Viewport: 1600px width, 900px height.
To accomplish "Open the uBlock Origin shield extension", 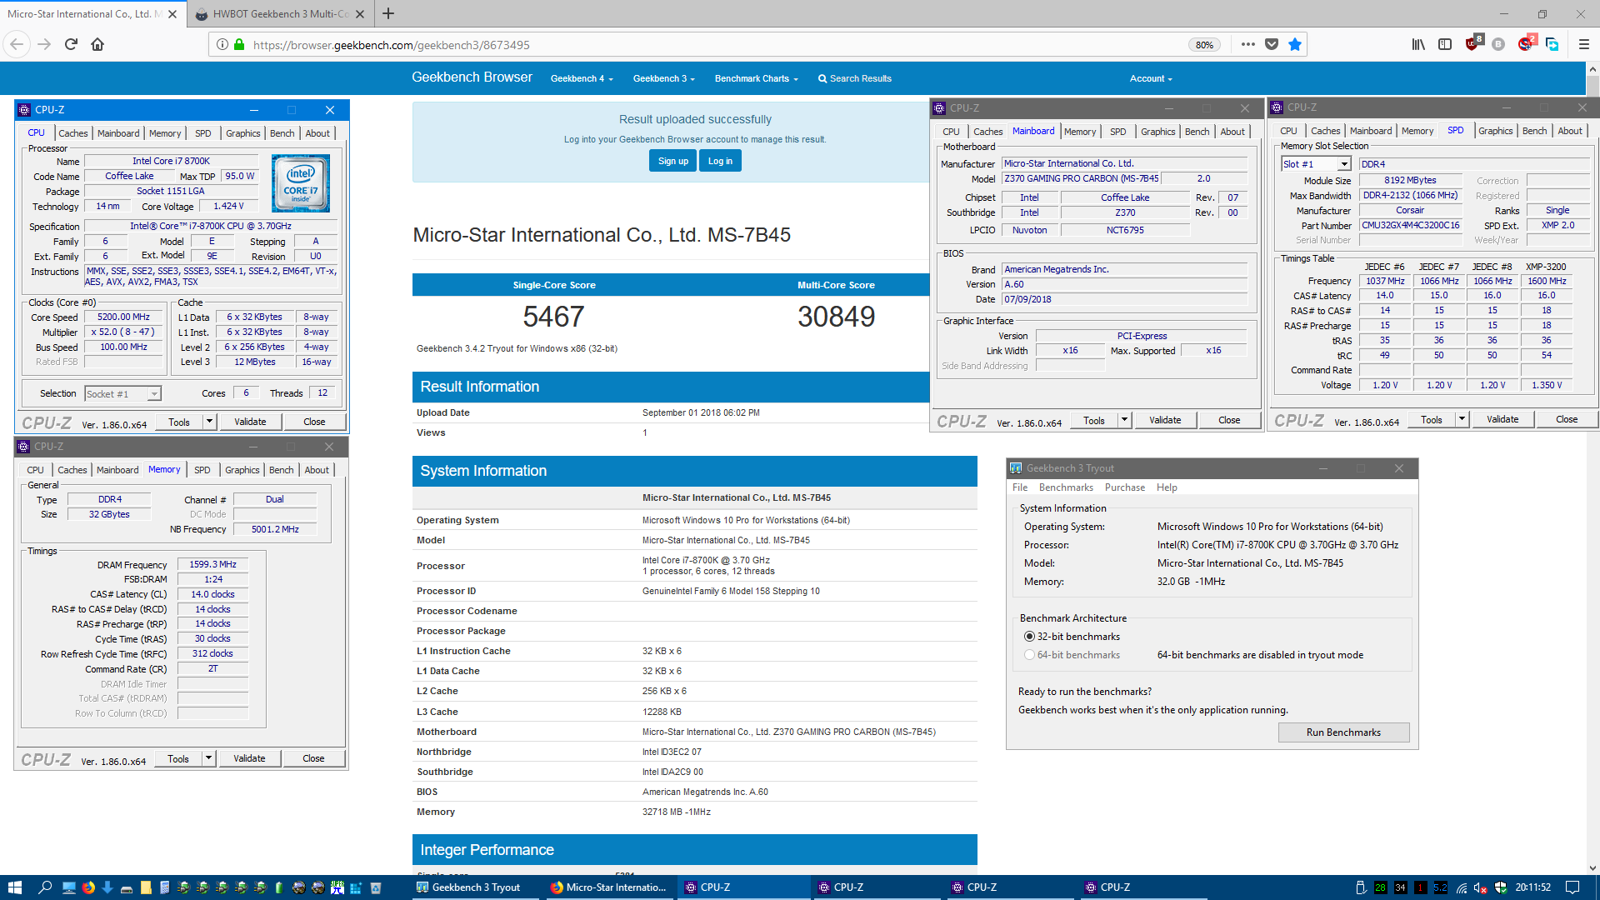I will tap(1472, 44).
